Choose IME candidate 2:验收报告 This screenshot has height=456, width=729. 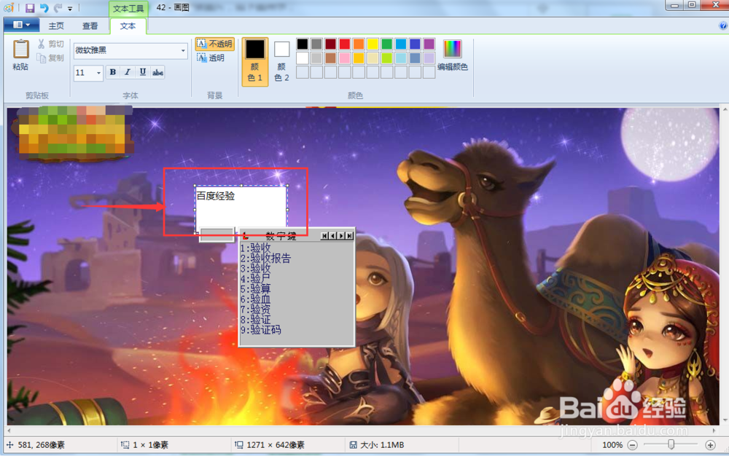pyautogui.click(x=265, y=258)
